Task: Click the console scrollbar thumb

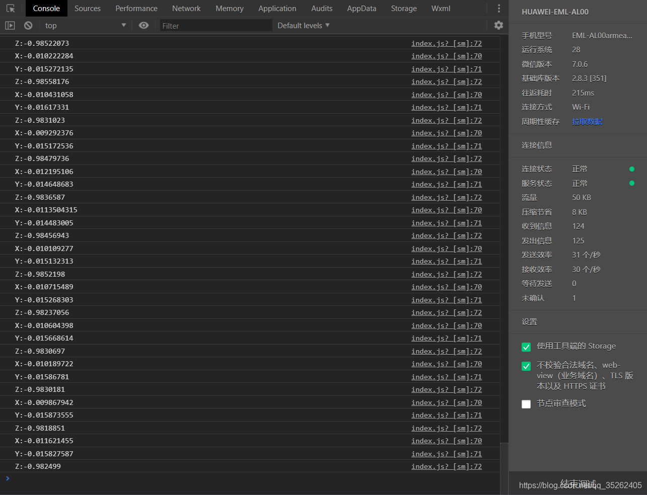Action: (x=504, y=468)
